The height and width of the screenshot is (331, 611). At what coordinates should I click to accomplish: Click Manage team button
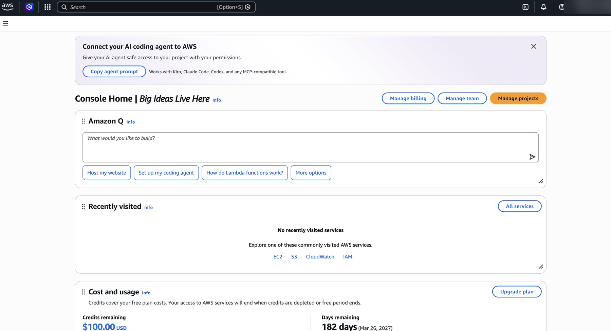[462, 98]
